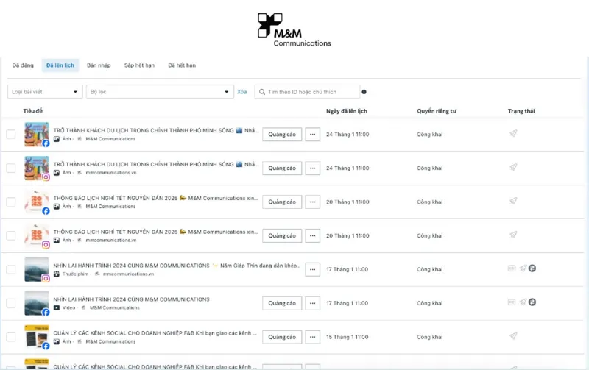Click paper-plane status icon of QUẢN LÝ CÁC KÊNH 15 Tháng 1 post
589x370 pixels.
tap(513, 336)
